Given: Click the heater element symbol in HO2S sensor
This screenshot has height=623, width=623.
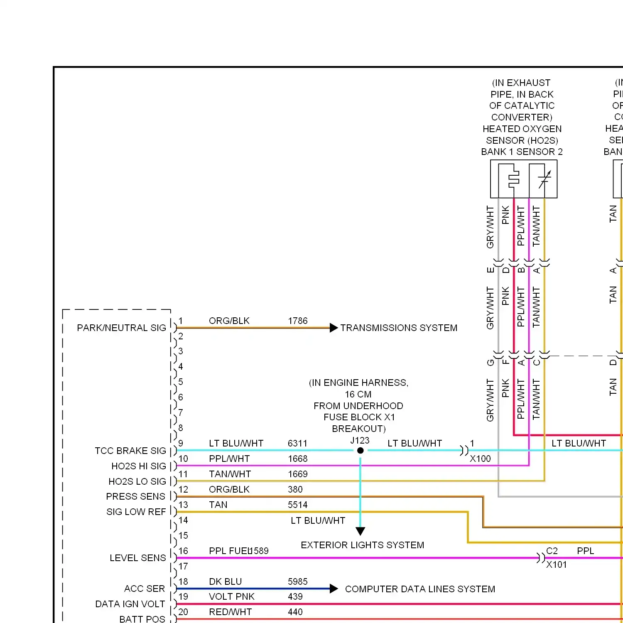Looking at the screenshot, I should (x=513, y=179).
